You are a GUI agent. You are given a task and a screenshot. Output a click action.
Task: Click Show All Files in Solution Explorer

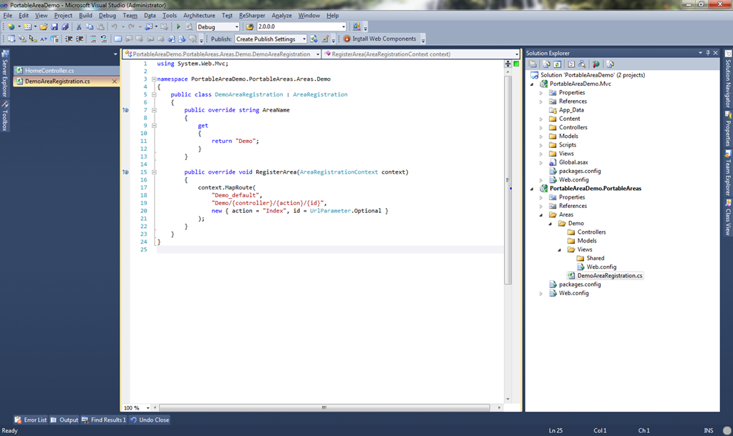546,64
